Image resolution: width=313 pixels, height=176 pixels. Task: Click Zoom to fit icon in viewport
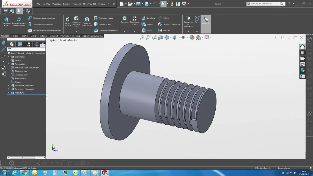click(142, 37)
